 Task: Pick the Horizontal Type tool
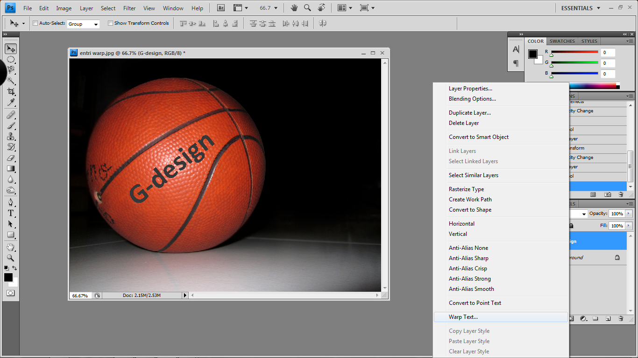tap(11, 213)
